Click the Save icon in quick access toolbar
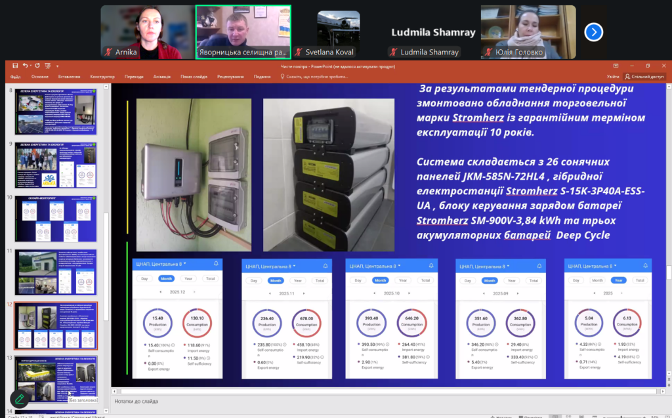This screenshot has height=418, width=672. tap(15, 66)
